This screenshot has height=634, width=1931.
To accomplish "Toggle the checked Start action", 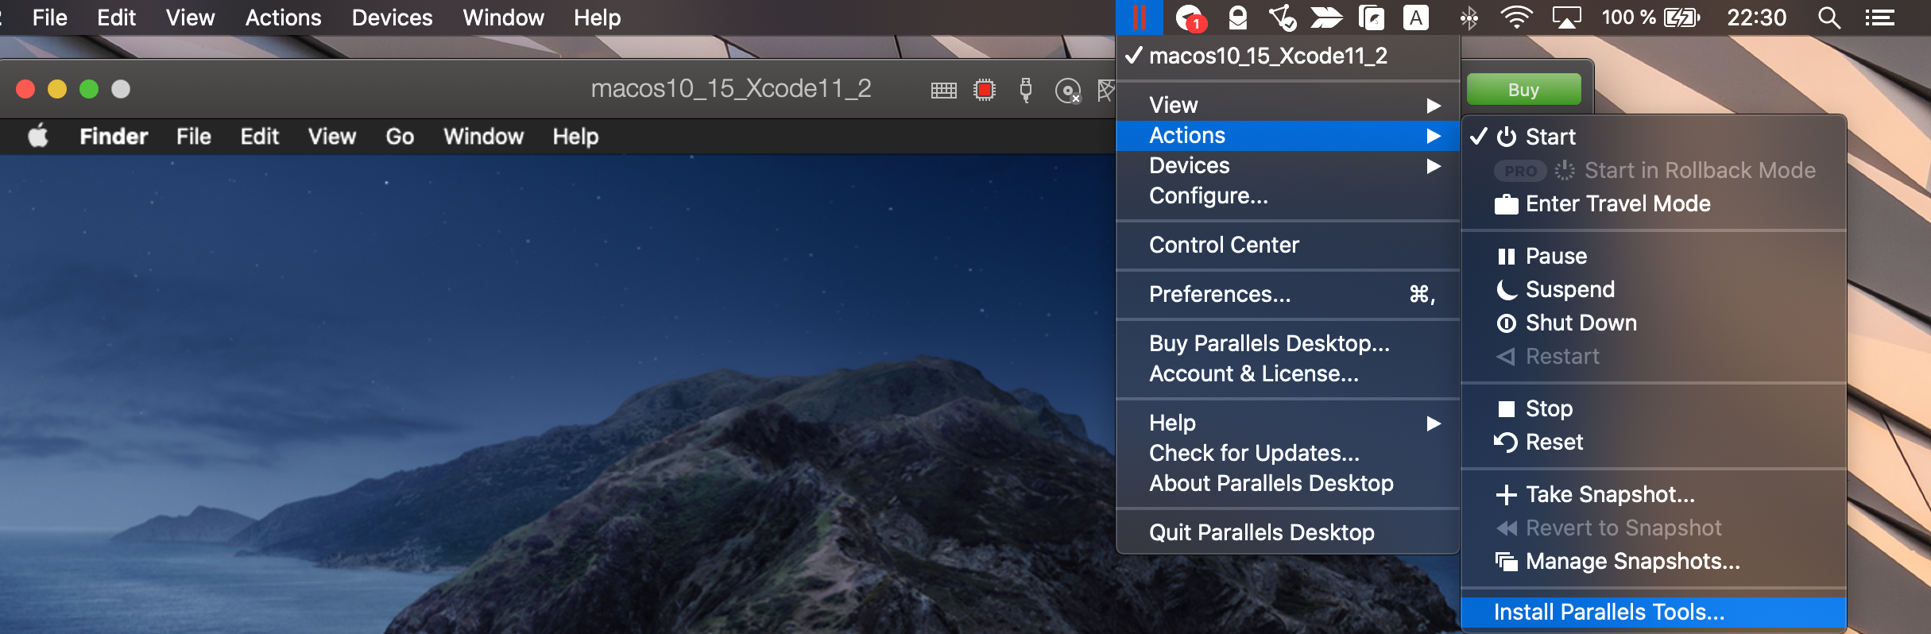I will pyautogui.click(x=1550, y=137).
